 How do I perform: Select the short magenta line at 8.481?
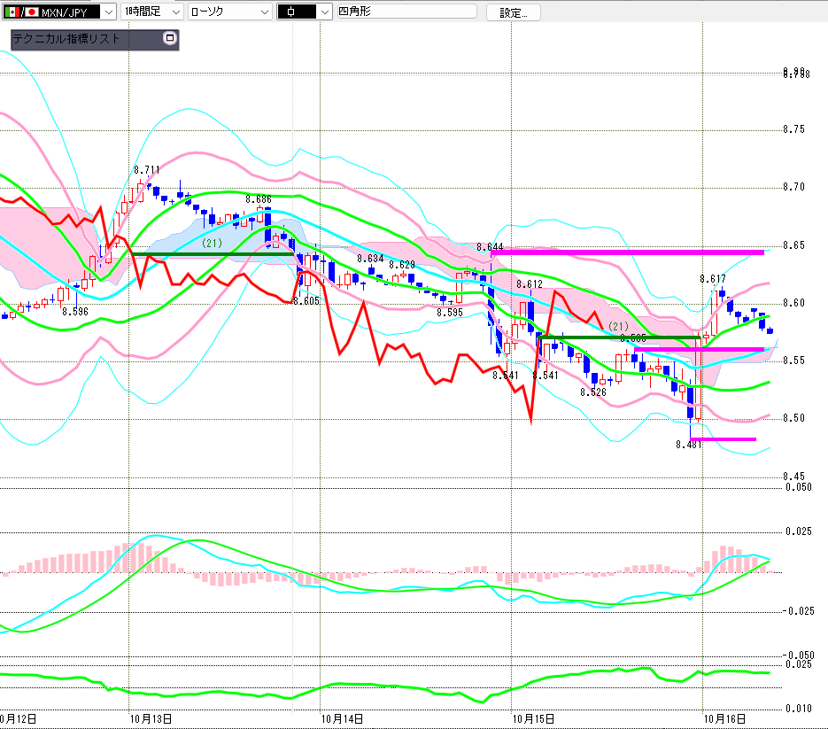coord(723,439)
